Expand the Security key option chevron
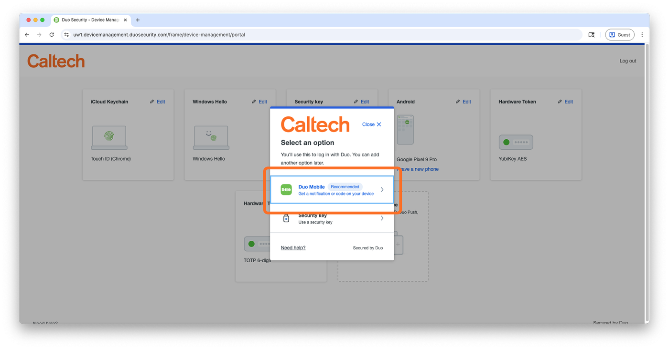This screenshot has width=669, height=349. point(382,218)
